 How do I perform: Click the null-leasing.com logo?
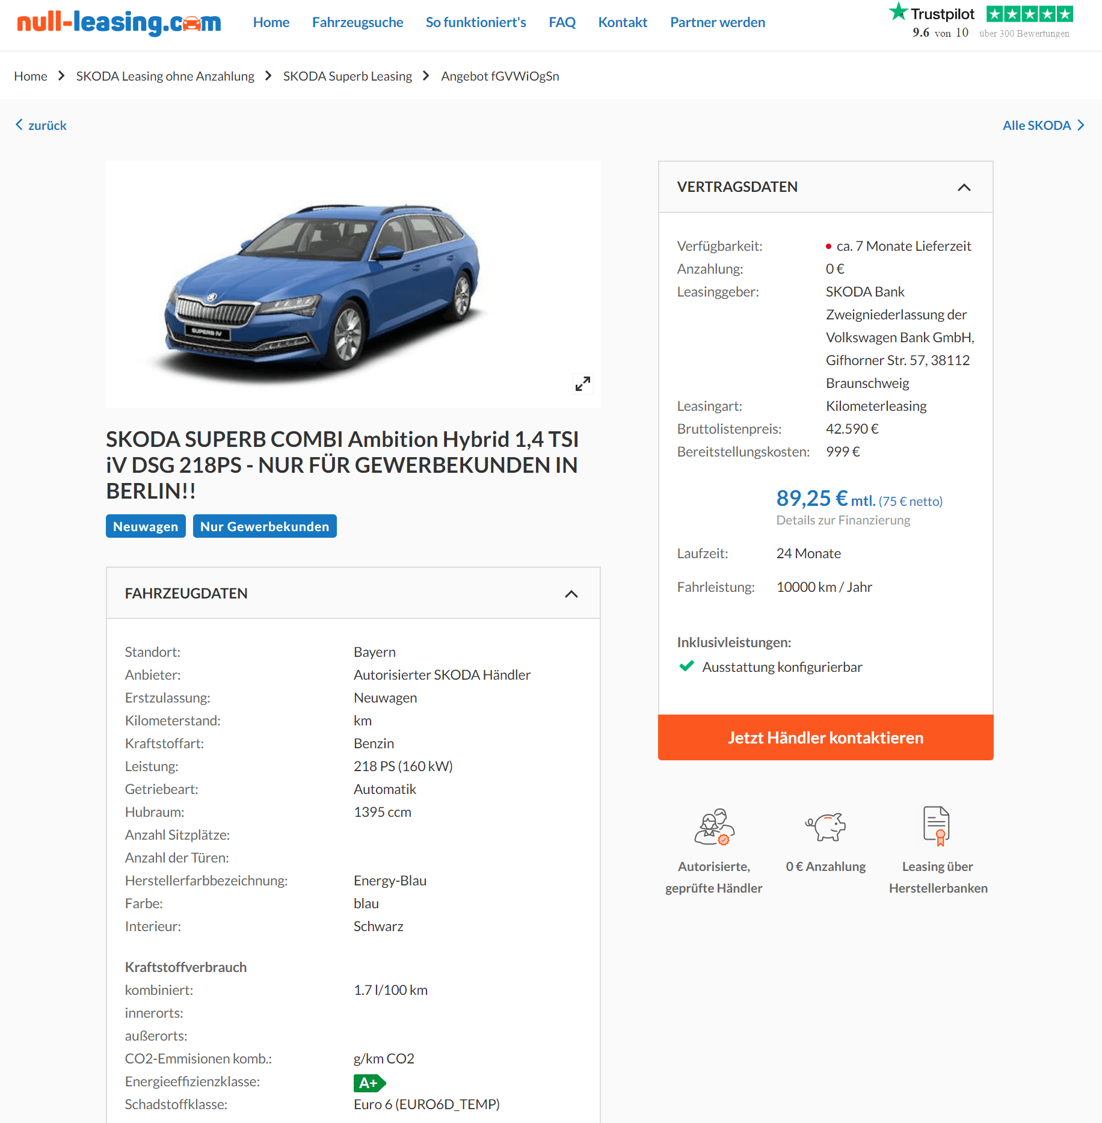119,23
